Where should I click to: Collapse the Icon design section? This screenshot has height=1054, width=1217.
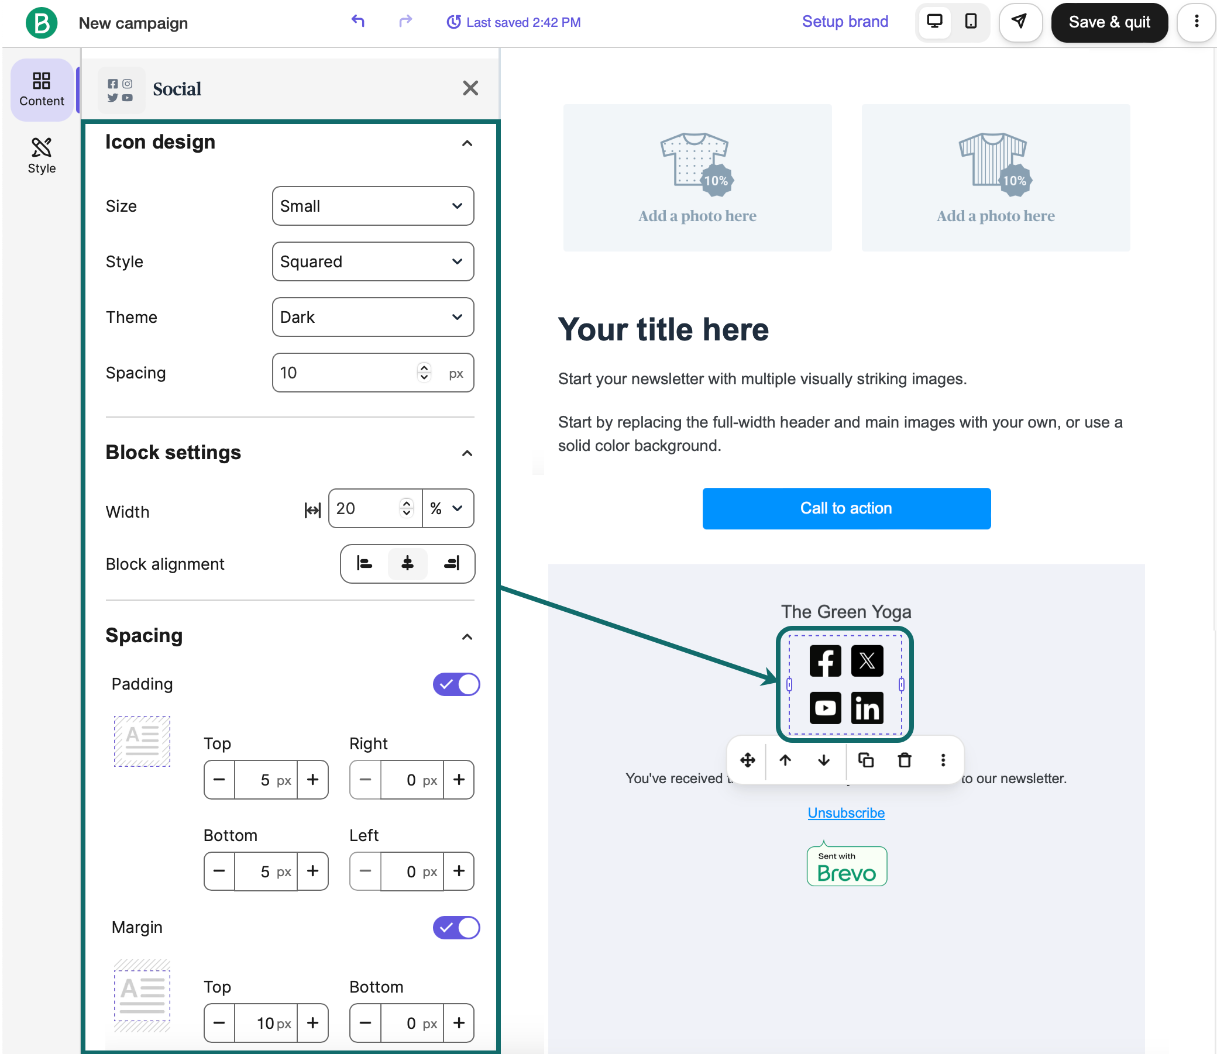[467, 142]
